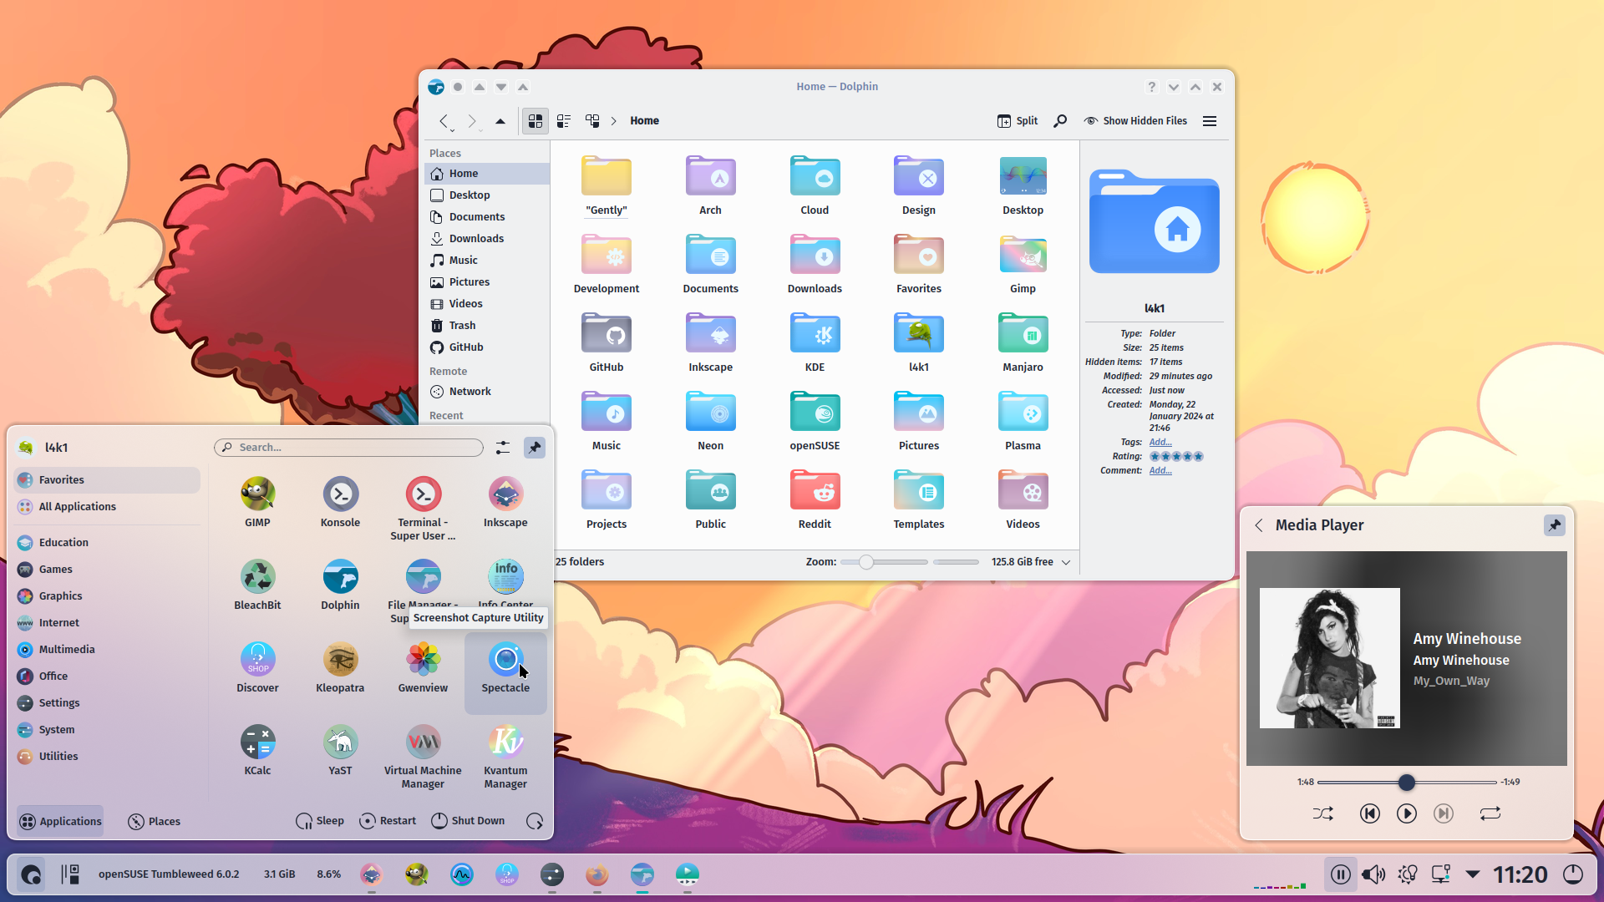This screenshot has height=902, width=1604.
Task: Open the Multimedia category
Action: (x=107, y=650)
